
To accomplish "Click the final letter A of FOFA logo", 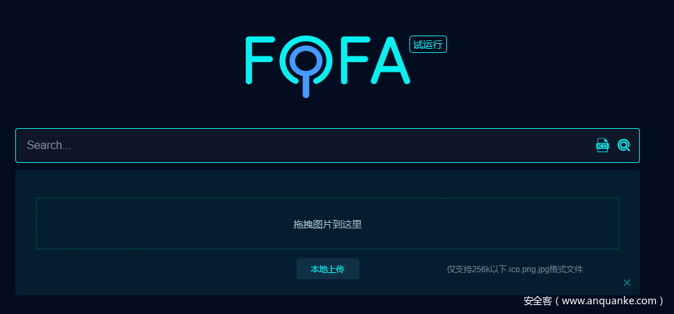I will (x=389, y=61).
